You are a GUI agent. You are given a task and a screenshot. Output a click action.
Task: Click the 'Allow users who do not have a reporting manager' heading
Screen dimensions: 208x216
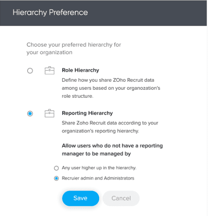(x=112, y=150)
